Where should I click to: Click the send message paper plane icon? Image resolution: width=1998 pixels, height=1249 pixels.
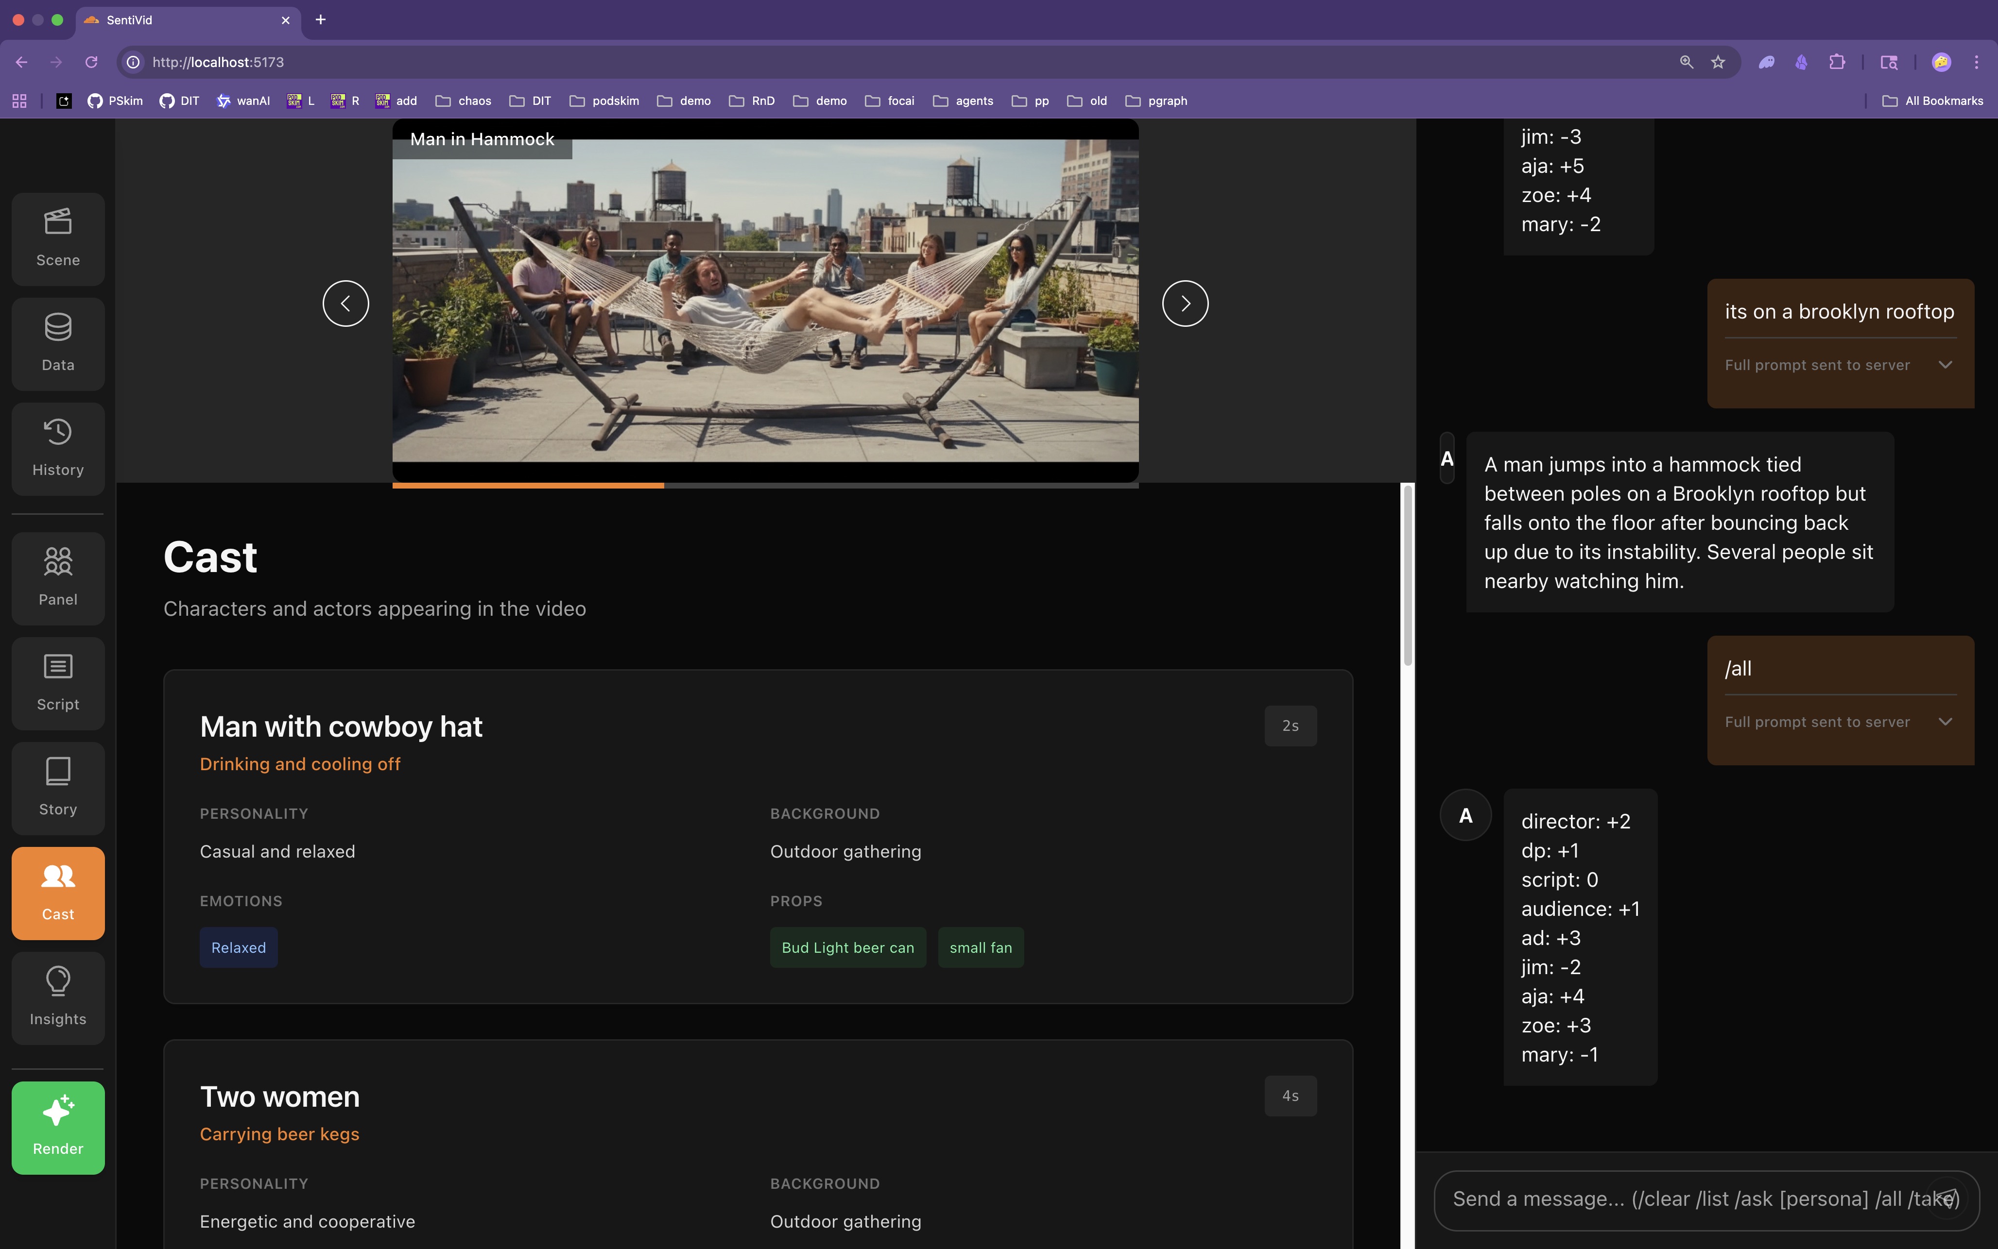[1947, 1198]
